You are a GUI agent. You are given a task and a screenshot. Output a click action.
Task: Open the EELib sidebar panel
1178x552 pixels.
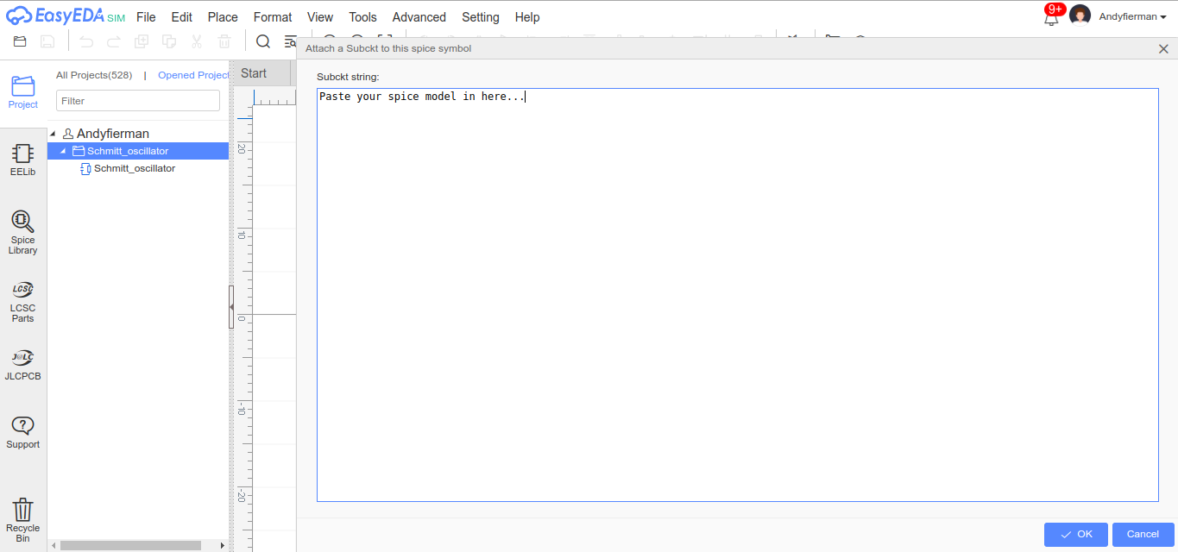click(x=23, y=160)
